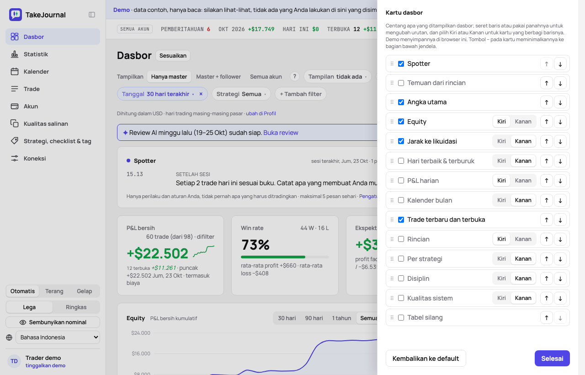Open Statistik in the sidebar

(x=53, y=54)
